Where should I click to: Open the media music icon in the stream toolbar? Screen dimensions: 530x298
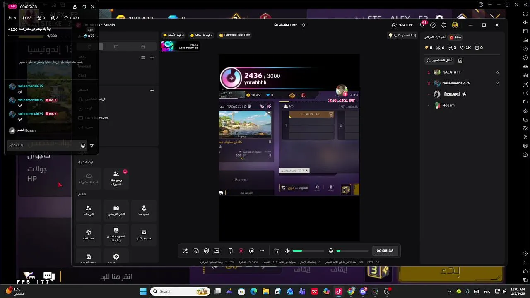[x=196, y=251]
